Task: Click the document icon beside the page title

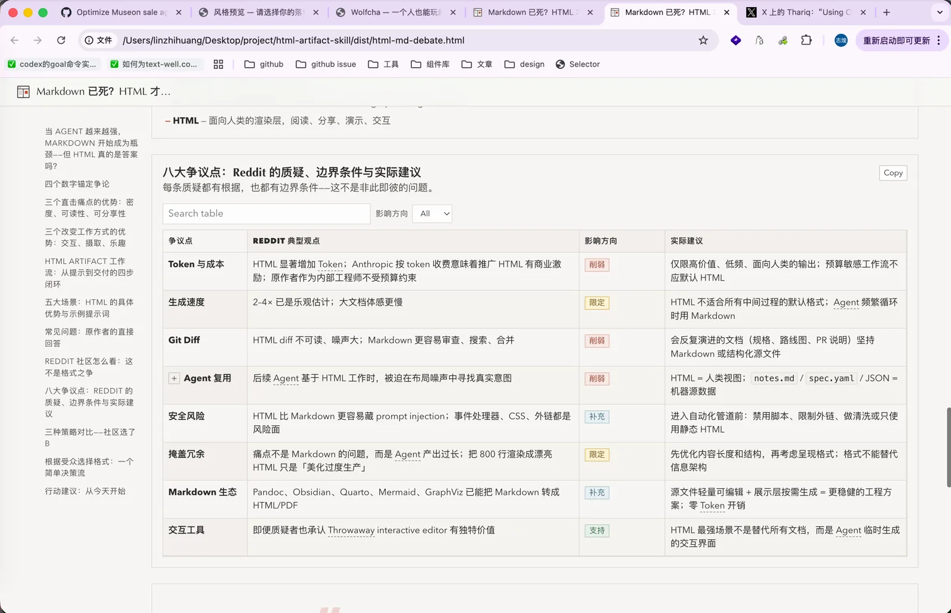Action: (23, 91)
